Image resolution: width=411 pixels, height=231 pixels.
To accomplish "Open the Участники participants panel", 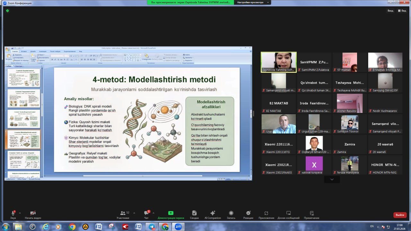I will [123, 214].
